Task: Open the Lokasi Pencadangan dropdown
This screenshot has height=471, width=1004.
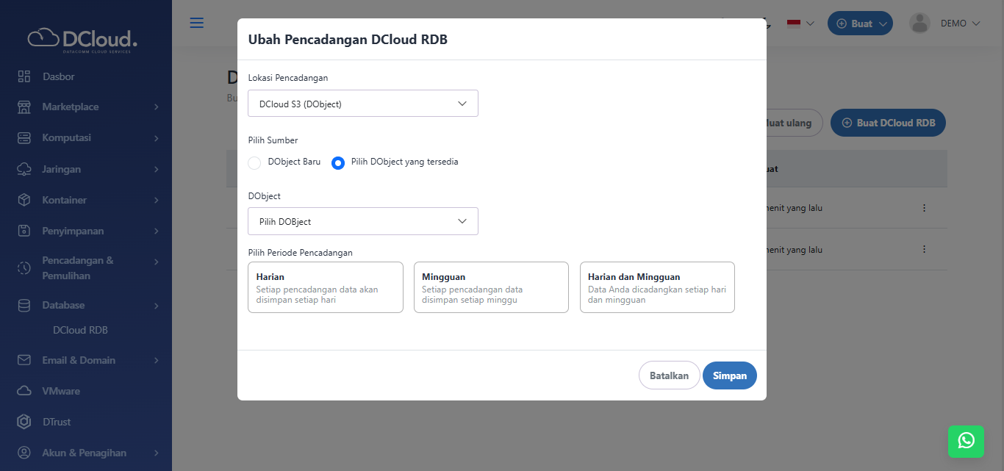Action: click(x=363, y=104)
